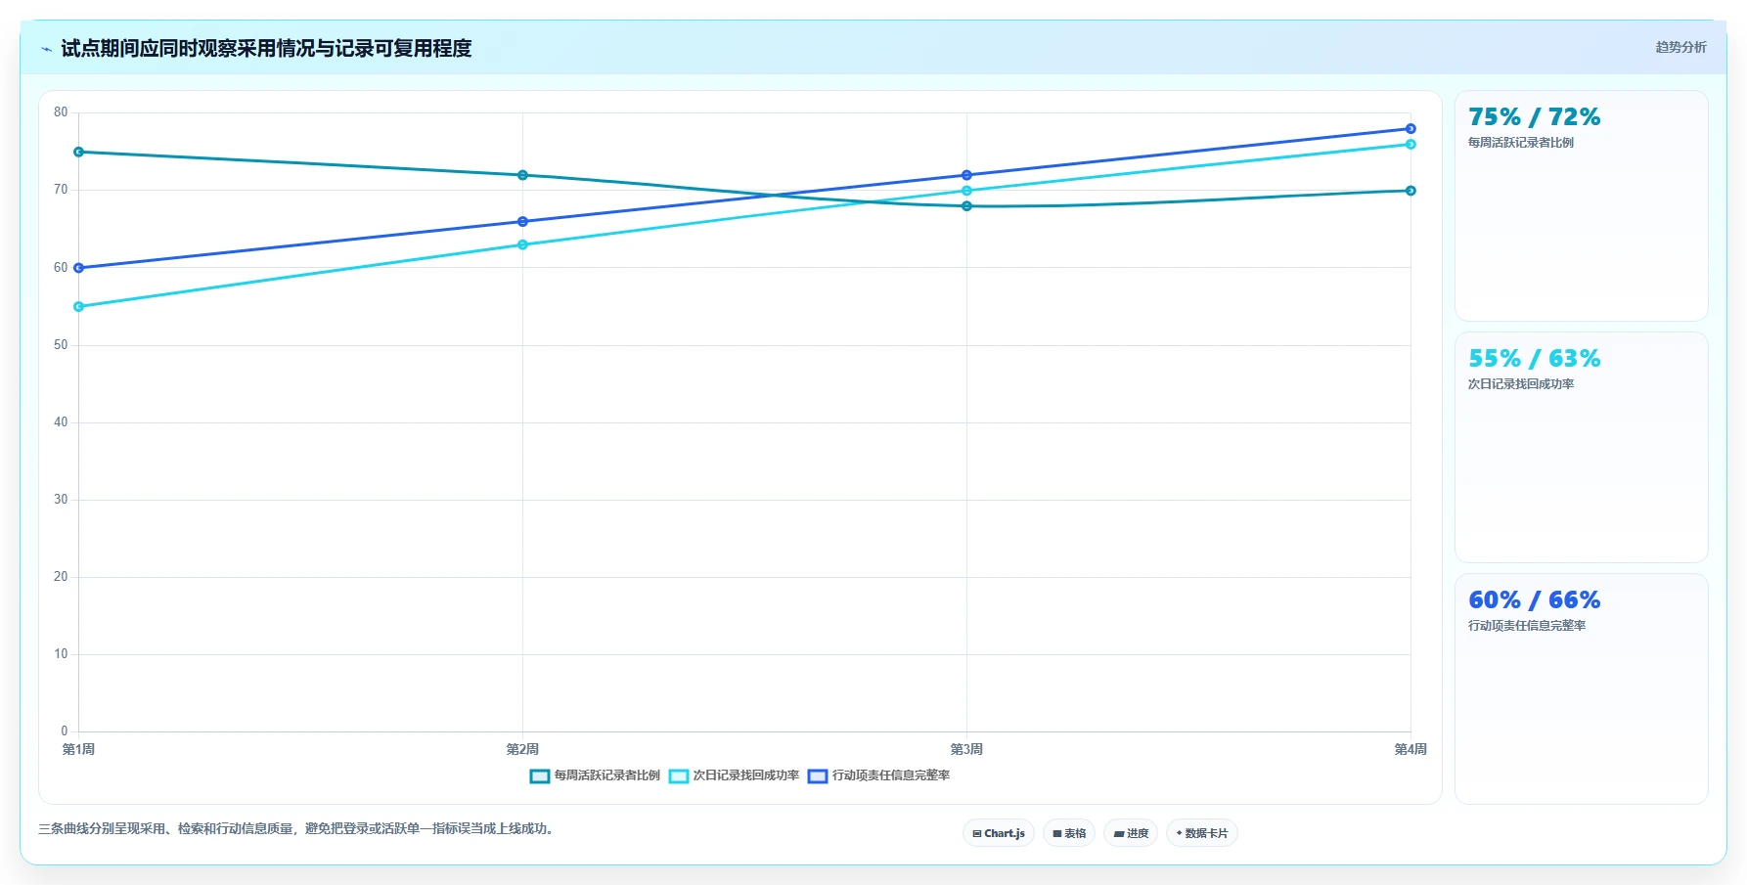Click the 第1周 point on the dark blue line
The image size is (1747, 885).
[79, 268]
